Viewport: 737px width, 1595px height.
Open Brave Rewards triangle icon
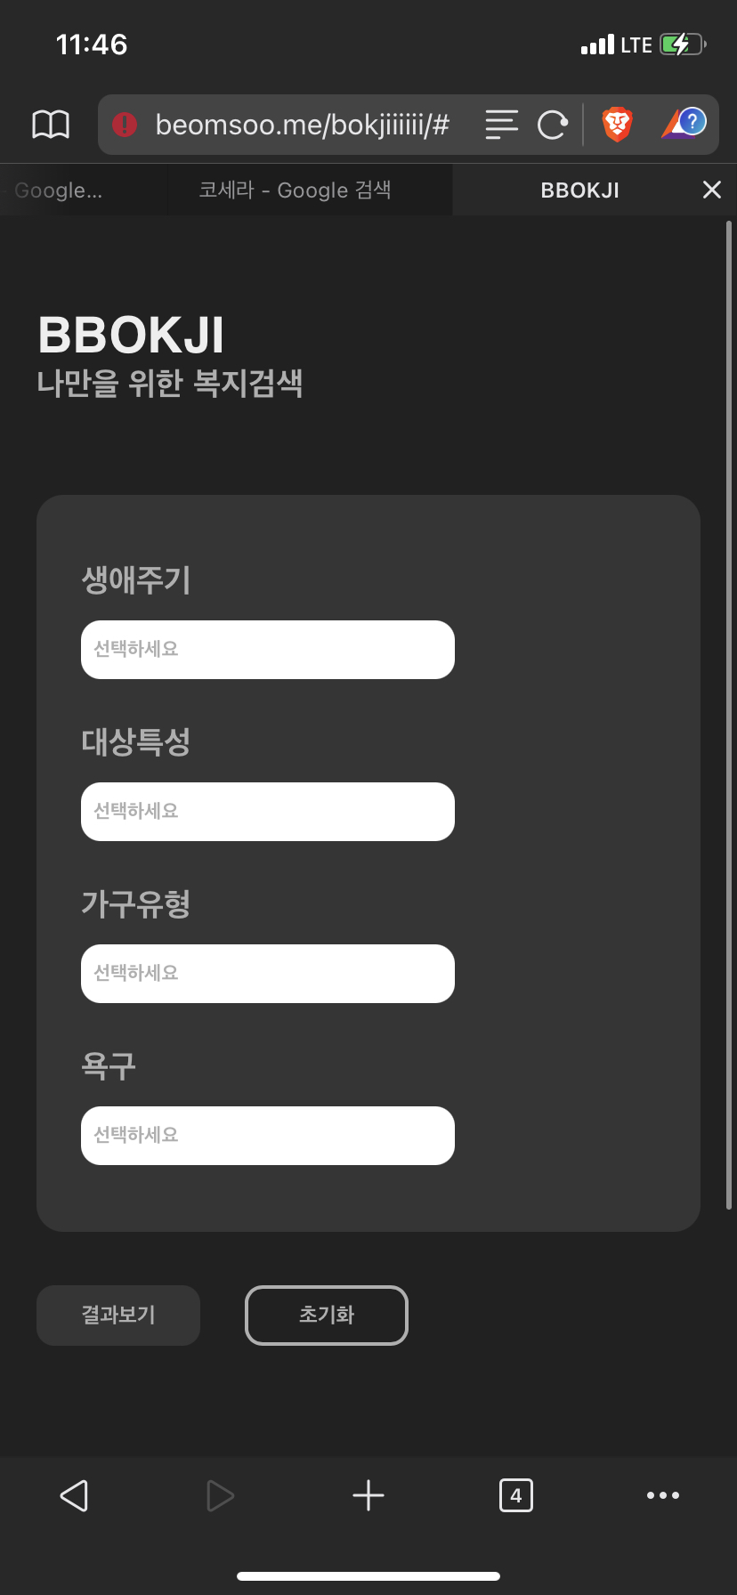[x=683, y=125]
